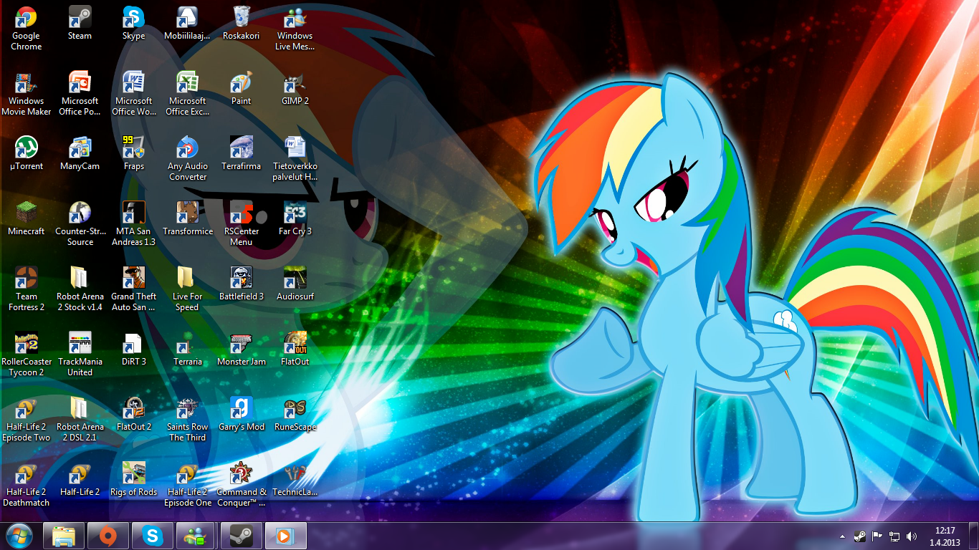Select the Microsoft Office Excel shortcut

(x=187, y=94)
